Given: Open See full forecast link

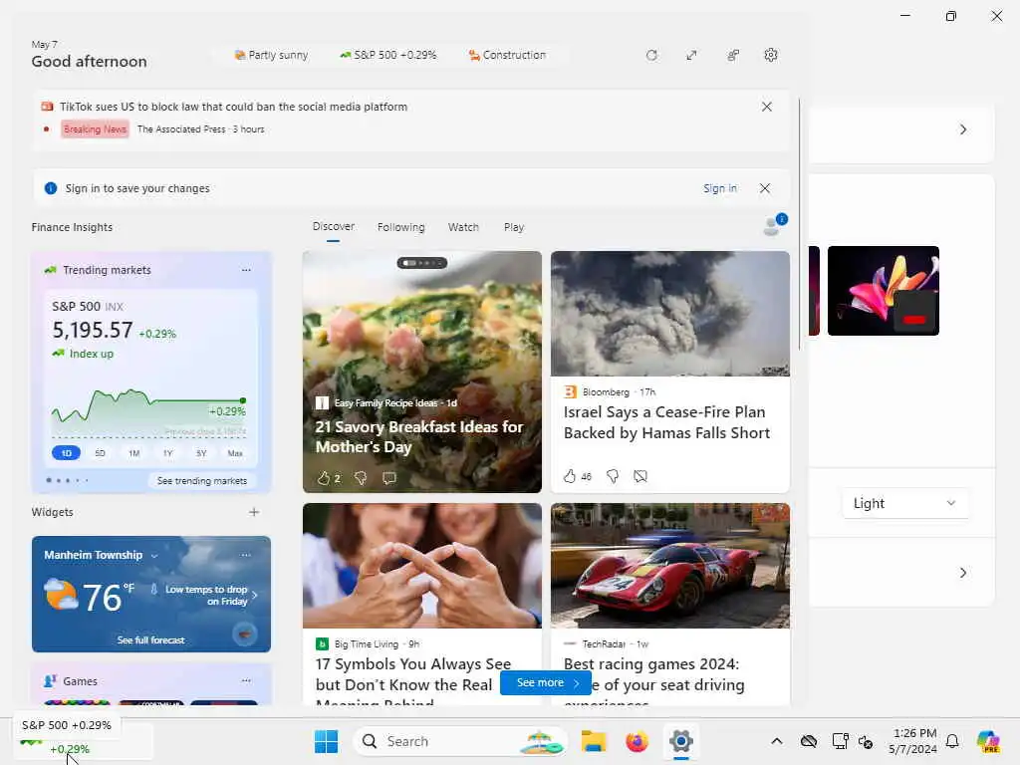Looking at the screenshot, I should click(151, 640).
